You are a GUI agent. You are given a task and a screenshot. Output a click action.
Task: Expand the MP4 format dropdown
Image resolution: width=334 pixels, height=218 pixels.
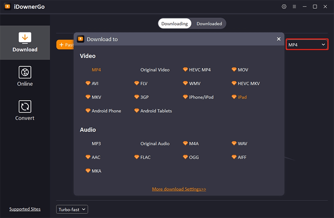[x=307, y=45]
